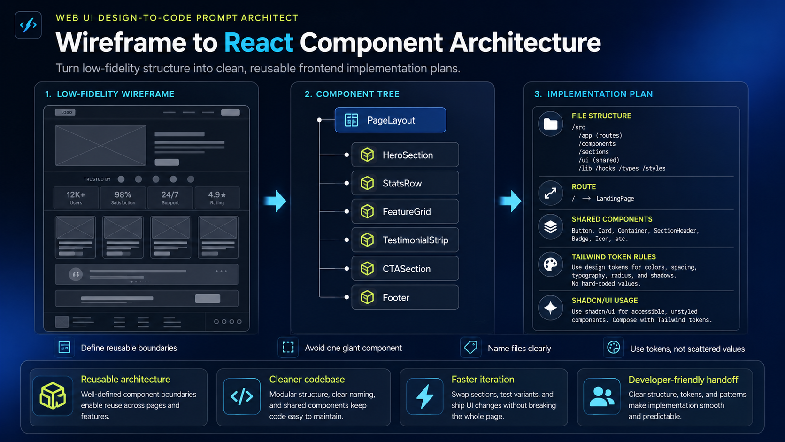Click the Reusable architecture cube icon
Image resolution: width=785 pixels, height=442 pixels.
coord(53,395)
